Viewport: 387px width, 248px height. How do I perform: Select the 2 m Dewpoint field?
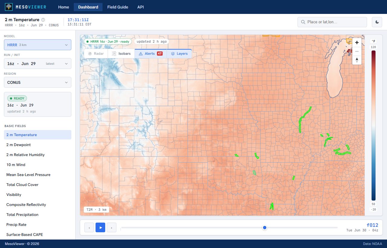(37, 145)
